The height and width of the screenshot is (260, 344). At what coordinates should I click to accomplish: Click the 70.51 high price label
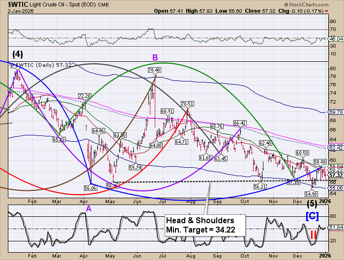[187, 104]
